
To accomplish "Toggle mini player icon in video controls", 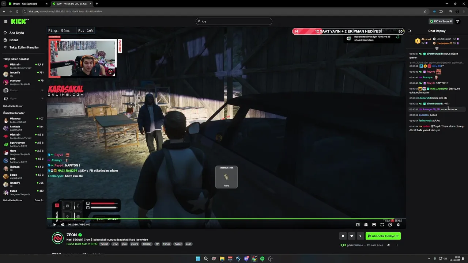I will pyautogui.click(x=358, y=225).
